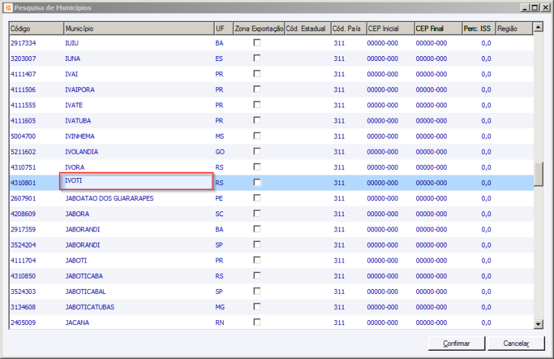554x359 pixels.
Task: Sort by the Município column header
Action: (139, 28)
